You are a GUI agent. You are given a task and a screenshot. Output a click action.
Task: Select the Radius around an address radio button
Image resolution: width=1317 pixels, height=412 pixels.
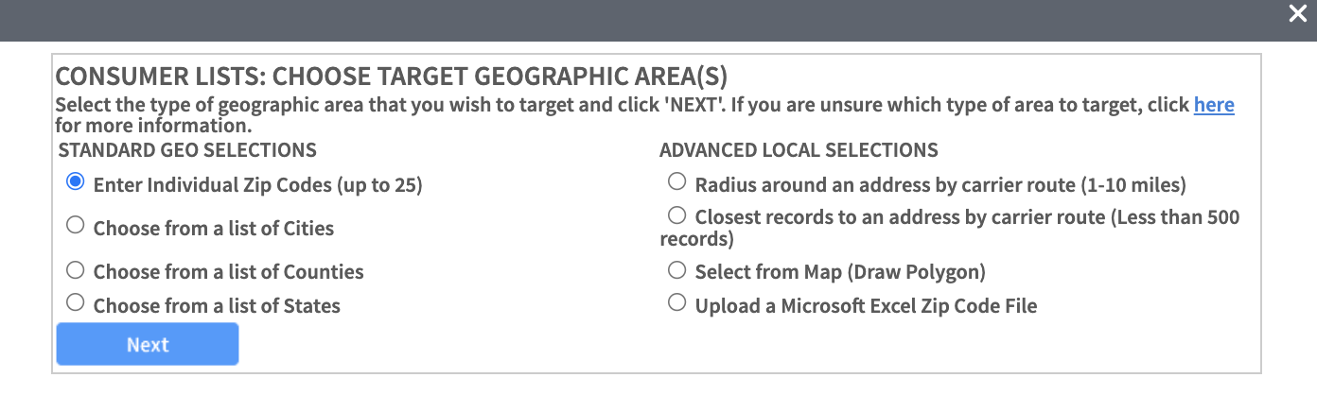[676, 180]
